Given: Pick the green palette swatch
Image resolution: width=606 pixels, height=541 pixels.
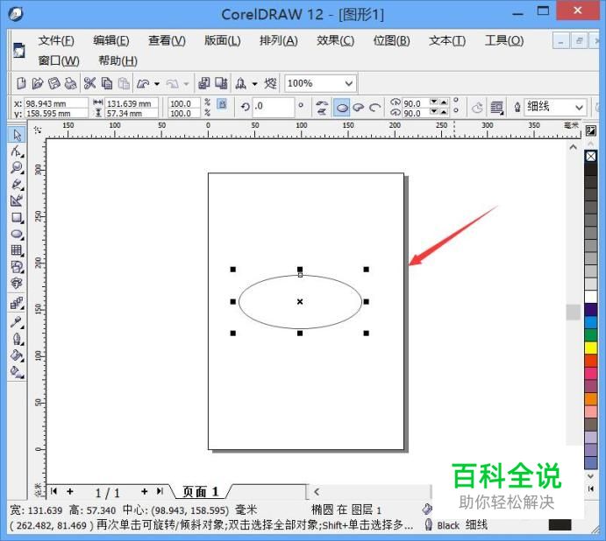Looking at the screenshot, I should click(590, 335).
